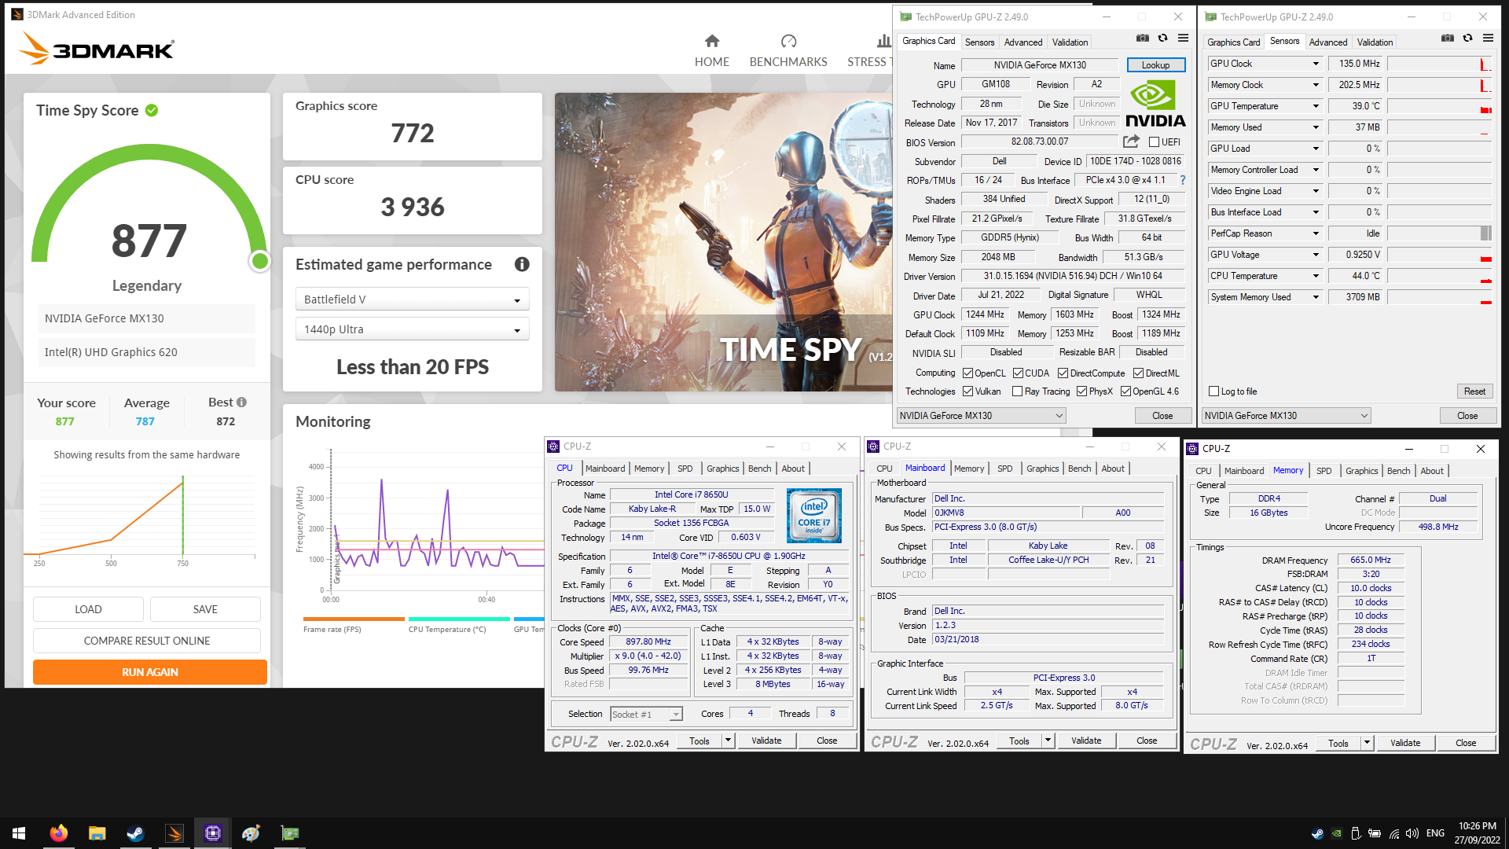The image size is (1509, 849).
Task: Expand the GPU Temperature sensor dropdown
Action: [x=1316, y=106]
